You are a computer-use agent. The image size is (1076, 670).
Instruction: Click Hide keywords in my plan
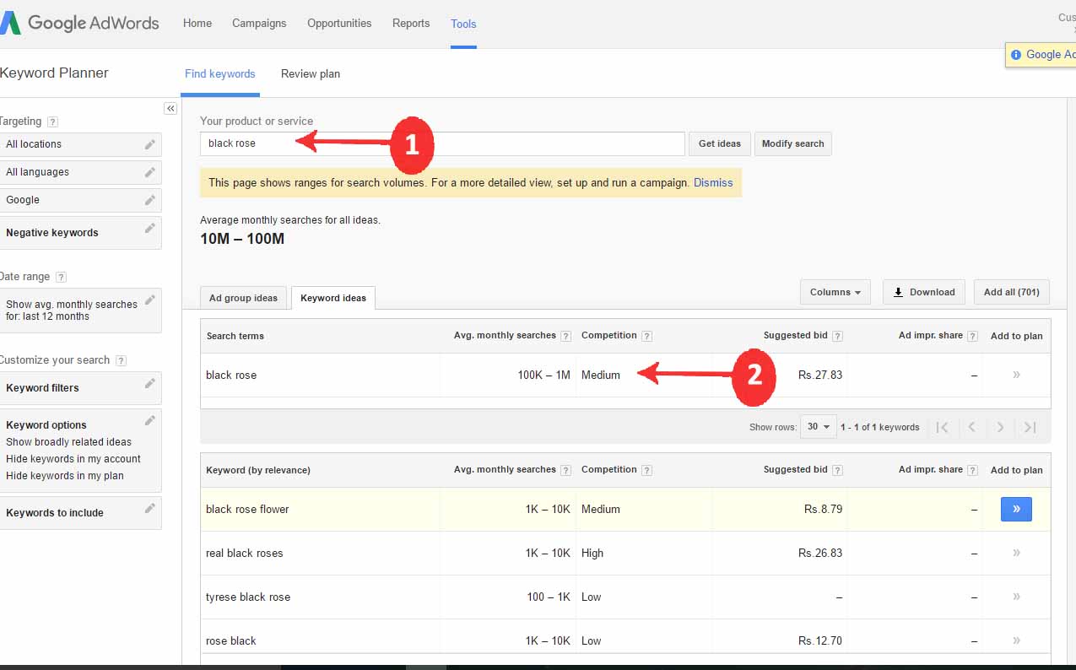(x=65, y=476)
